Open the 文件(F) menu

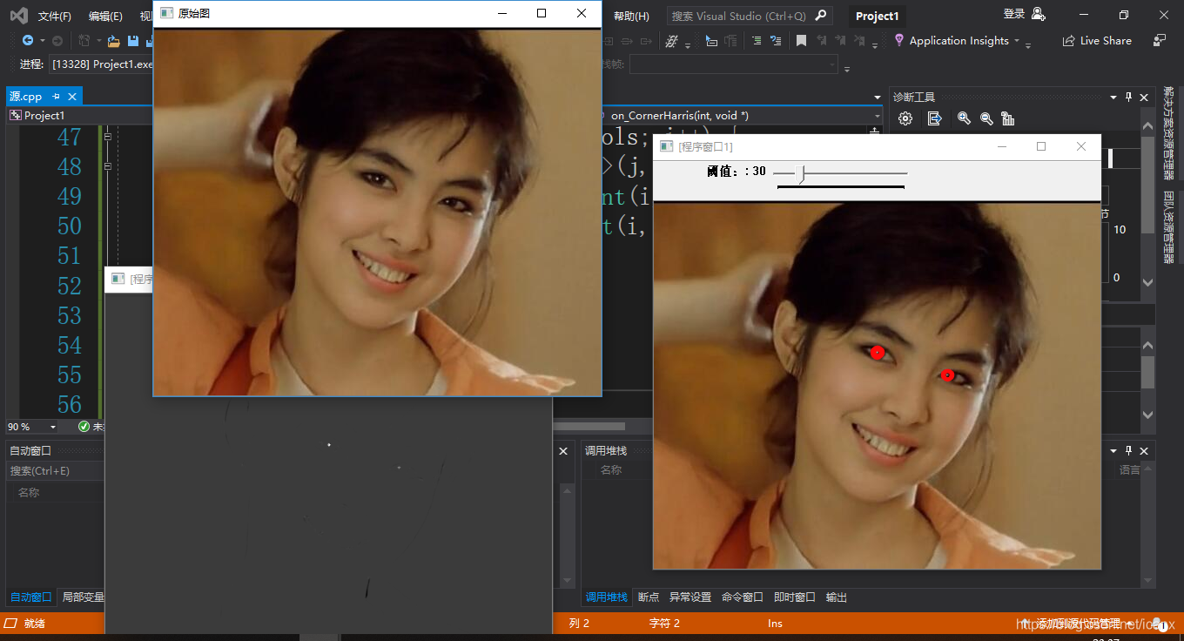click(x=55, y=16)
